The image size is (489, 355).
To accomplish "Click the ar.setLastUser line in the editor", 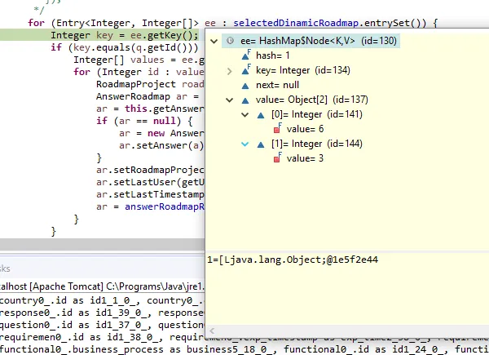I will click(150, 182).
